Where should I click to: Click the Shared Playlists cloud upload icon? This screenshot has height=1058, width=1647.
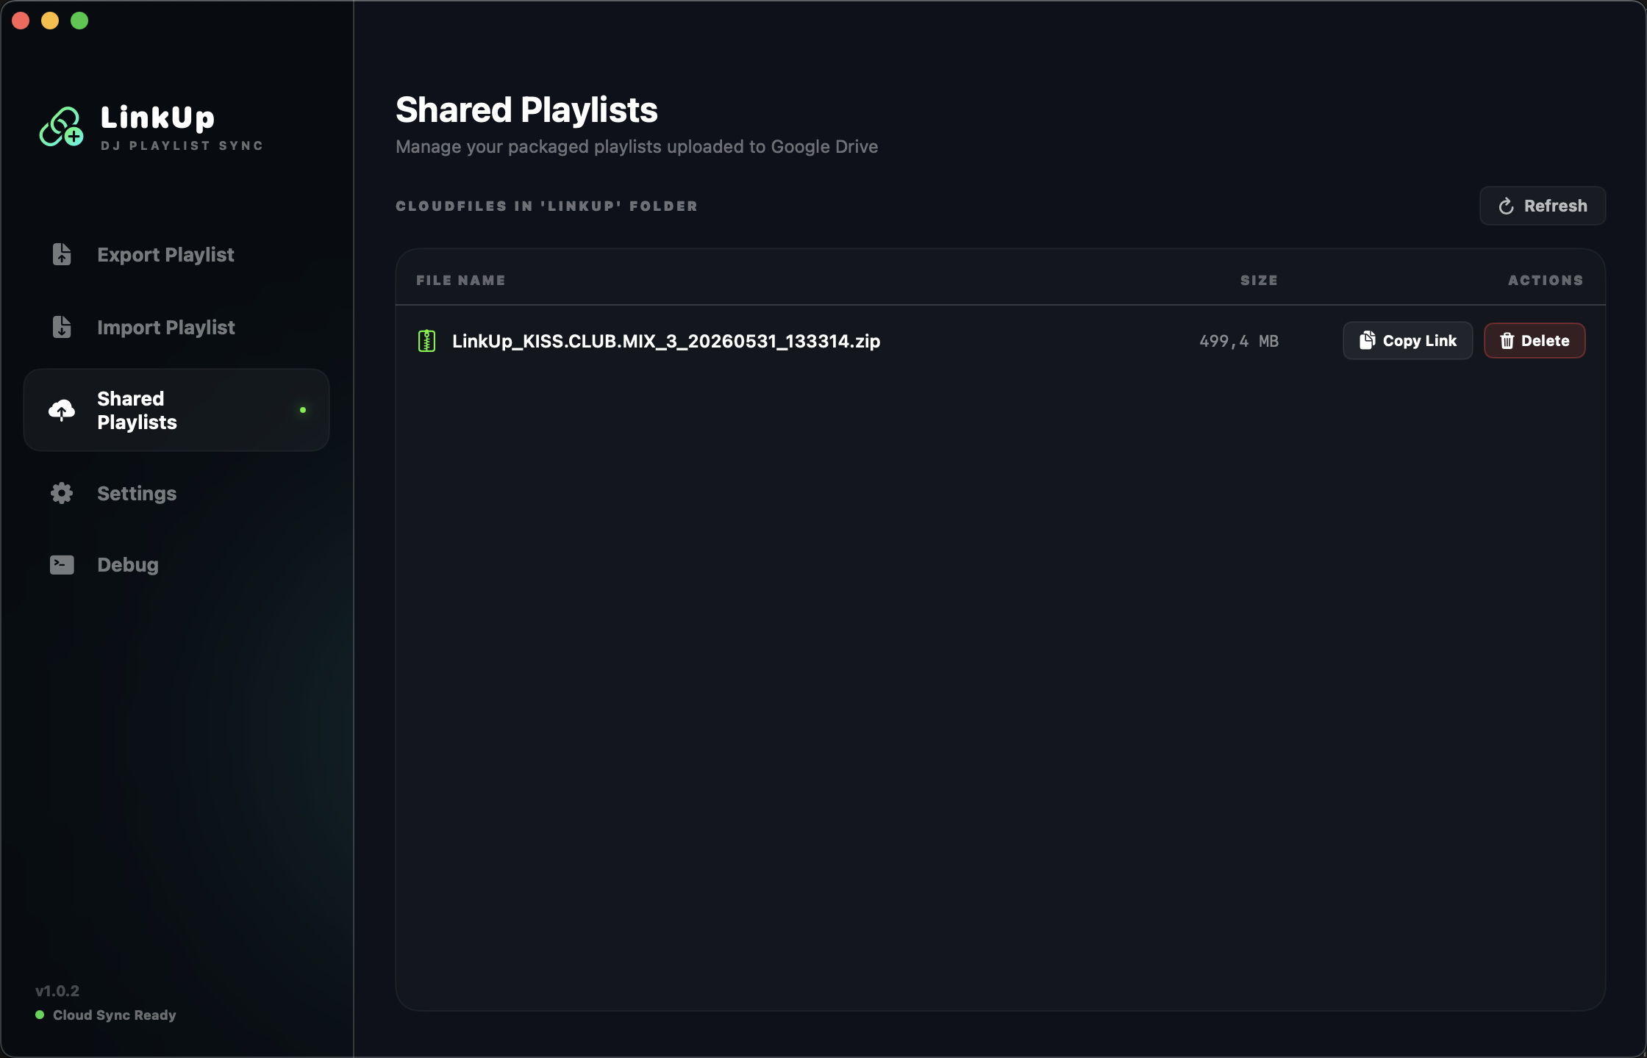tap(62, 410)
